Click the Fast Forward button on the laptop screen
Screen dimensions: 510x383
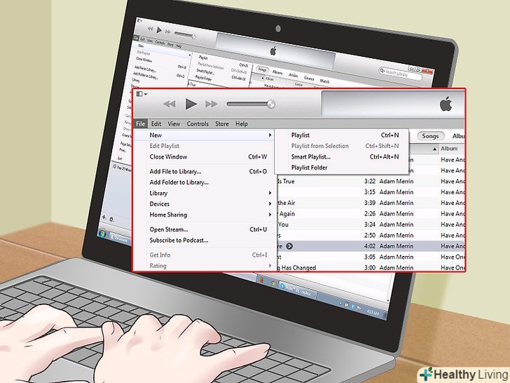coord(168,32)
